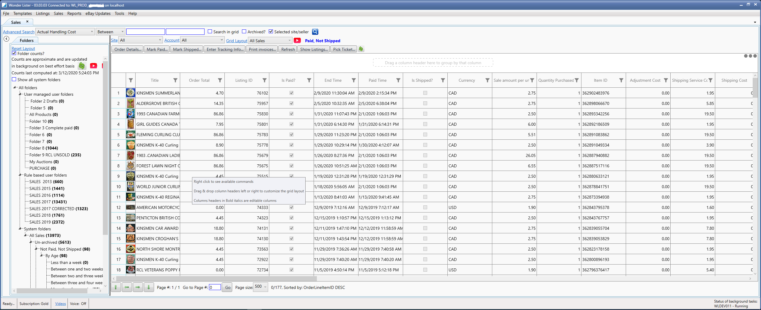The width and height of the screenshot is (761, 310).
Task: Enable Show all system folders
Action: [14, 79]
